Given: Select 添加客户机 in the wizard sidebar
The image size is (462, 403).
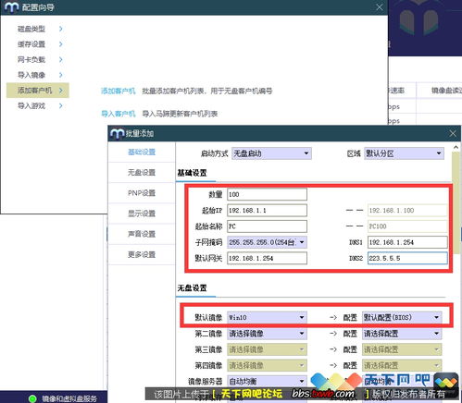Looking at the screenshot, I should click(38, 91).
